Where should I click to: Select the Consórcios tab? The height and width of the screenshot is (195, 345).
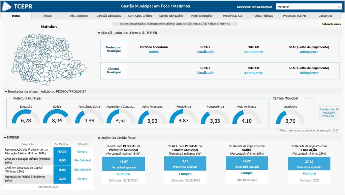[325, 16]
